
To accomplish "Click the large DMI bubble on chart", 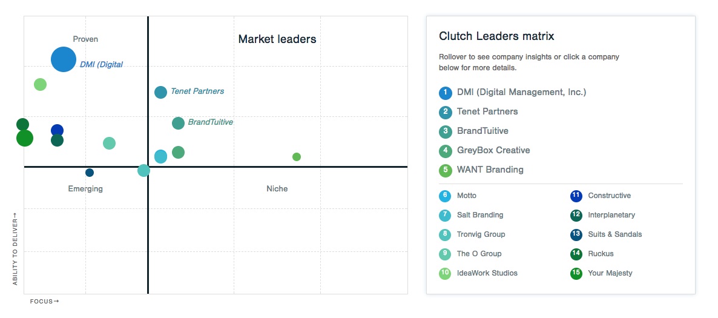I will tap(63, 59).
